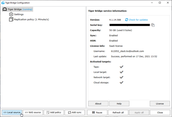Click the Tiger Bridge app icon in title bar
Viewport: 172px width, 117px height.
tap(3, 3)
